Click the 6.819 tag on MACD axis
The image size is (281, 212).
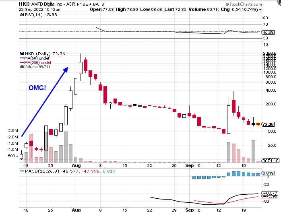tap(268, 173)
